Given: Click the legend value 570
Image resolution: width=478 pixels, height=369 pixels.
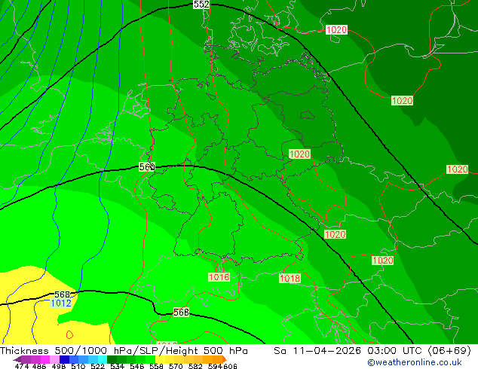Looking at the screenshot, I should [x=176, y=366].
